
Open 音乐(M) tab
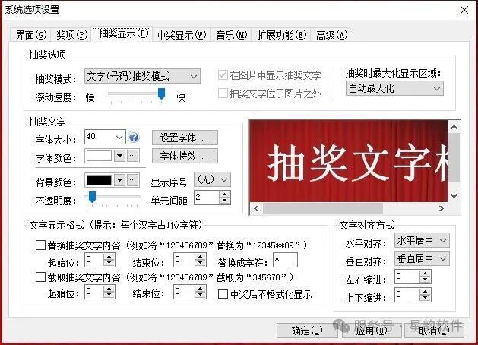click(232, 35)
